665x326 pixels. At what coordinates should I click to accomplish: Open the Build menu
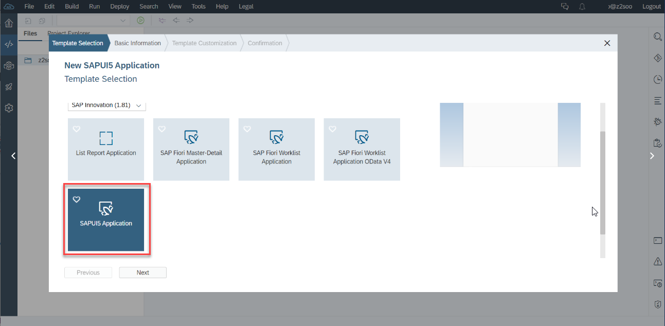tap(72, 7)
